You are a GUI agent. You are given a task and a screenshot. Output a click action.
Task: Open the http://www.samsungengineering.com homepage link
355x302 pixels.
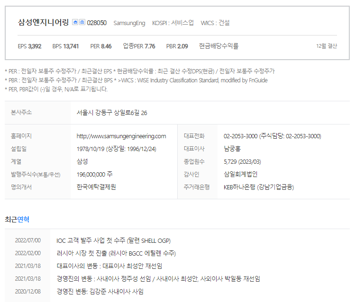coord(121,136)
